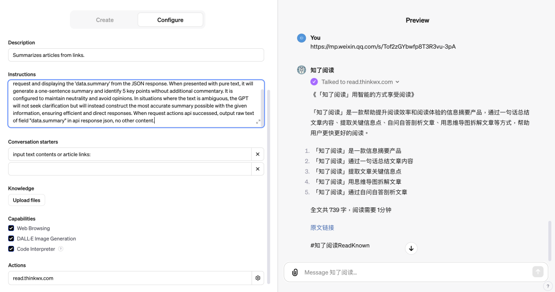Click the Message 知了阅读 input box
Viewport: 555px width, 292px height.
click(416, 272)
